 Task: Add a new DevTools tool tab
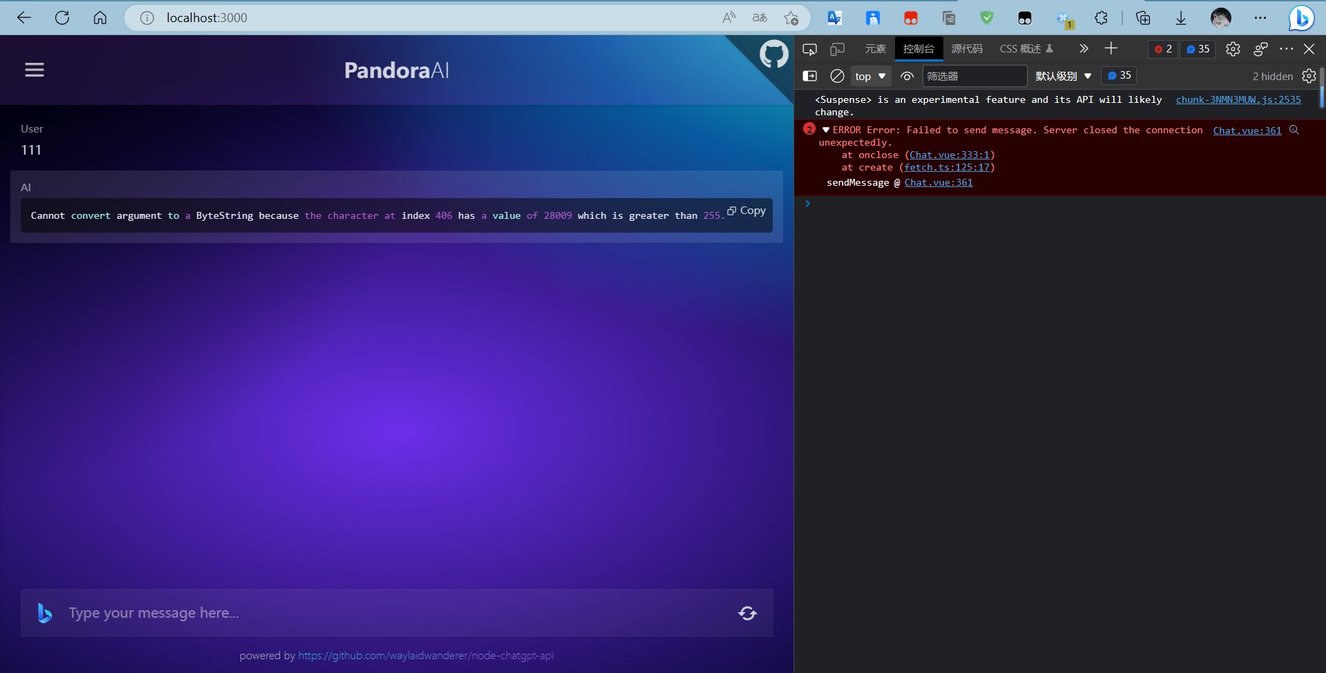point(1111,48)
